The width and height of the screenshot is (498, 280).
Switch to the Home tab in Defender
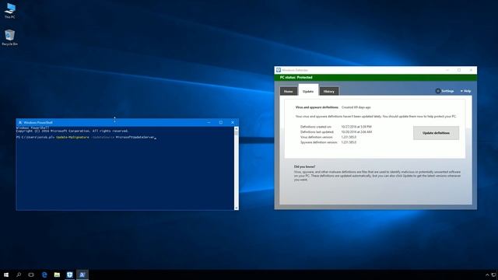pos(289,92)
